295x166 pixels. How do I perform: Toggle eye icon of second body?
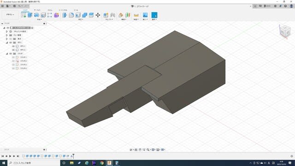point(13,50)
